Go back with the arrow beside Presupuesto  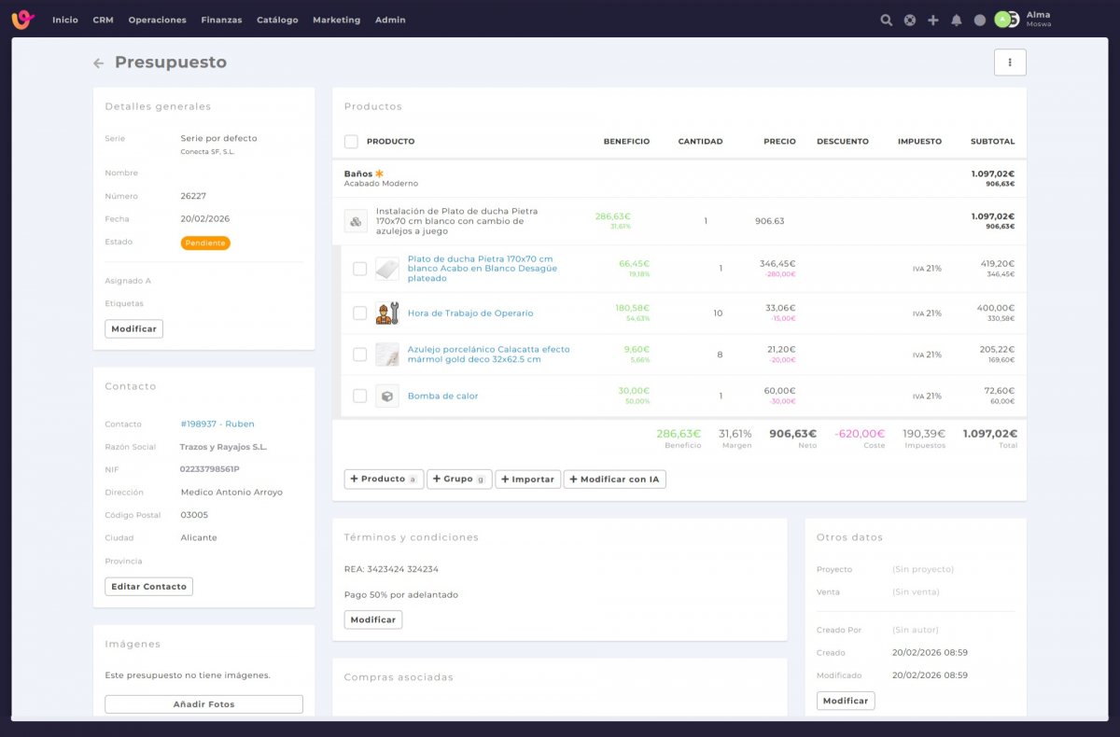(x=98, y=63)
